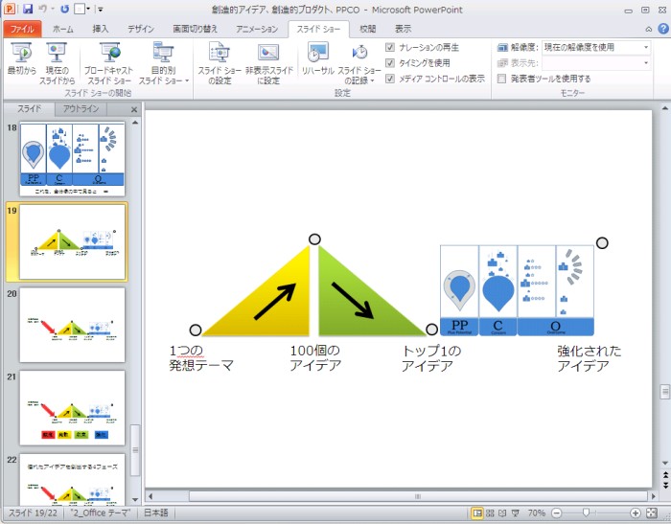Screen dimensions: 671x524
Task: Start show from current slide (現在のスライドから)
Action: pyautogui.click(x=57, y=63)
